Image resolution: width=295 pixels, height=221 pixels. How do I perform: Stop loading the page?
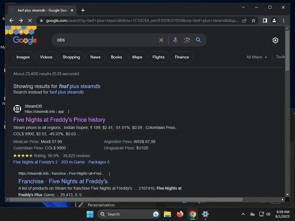tap(30, 20)
